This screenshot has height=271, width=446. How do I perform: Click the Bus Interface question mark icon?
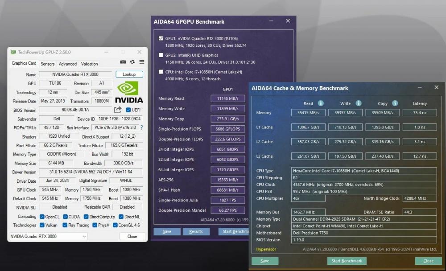pos(142,127)
